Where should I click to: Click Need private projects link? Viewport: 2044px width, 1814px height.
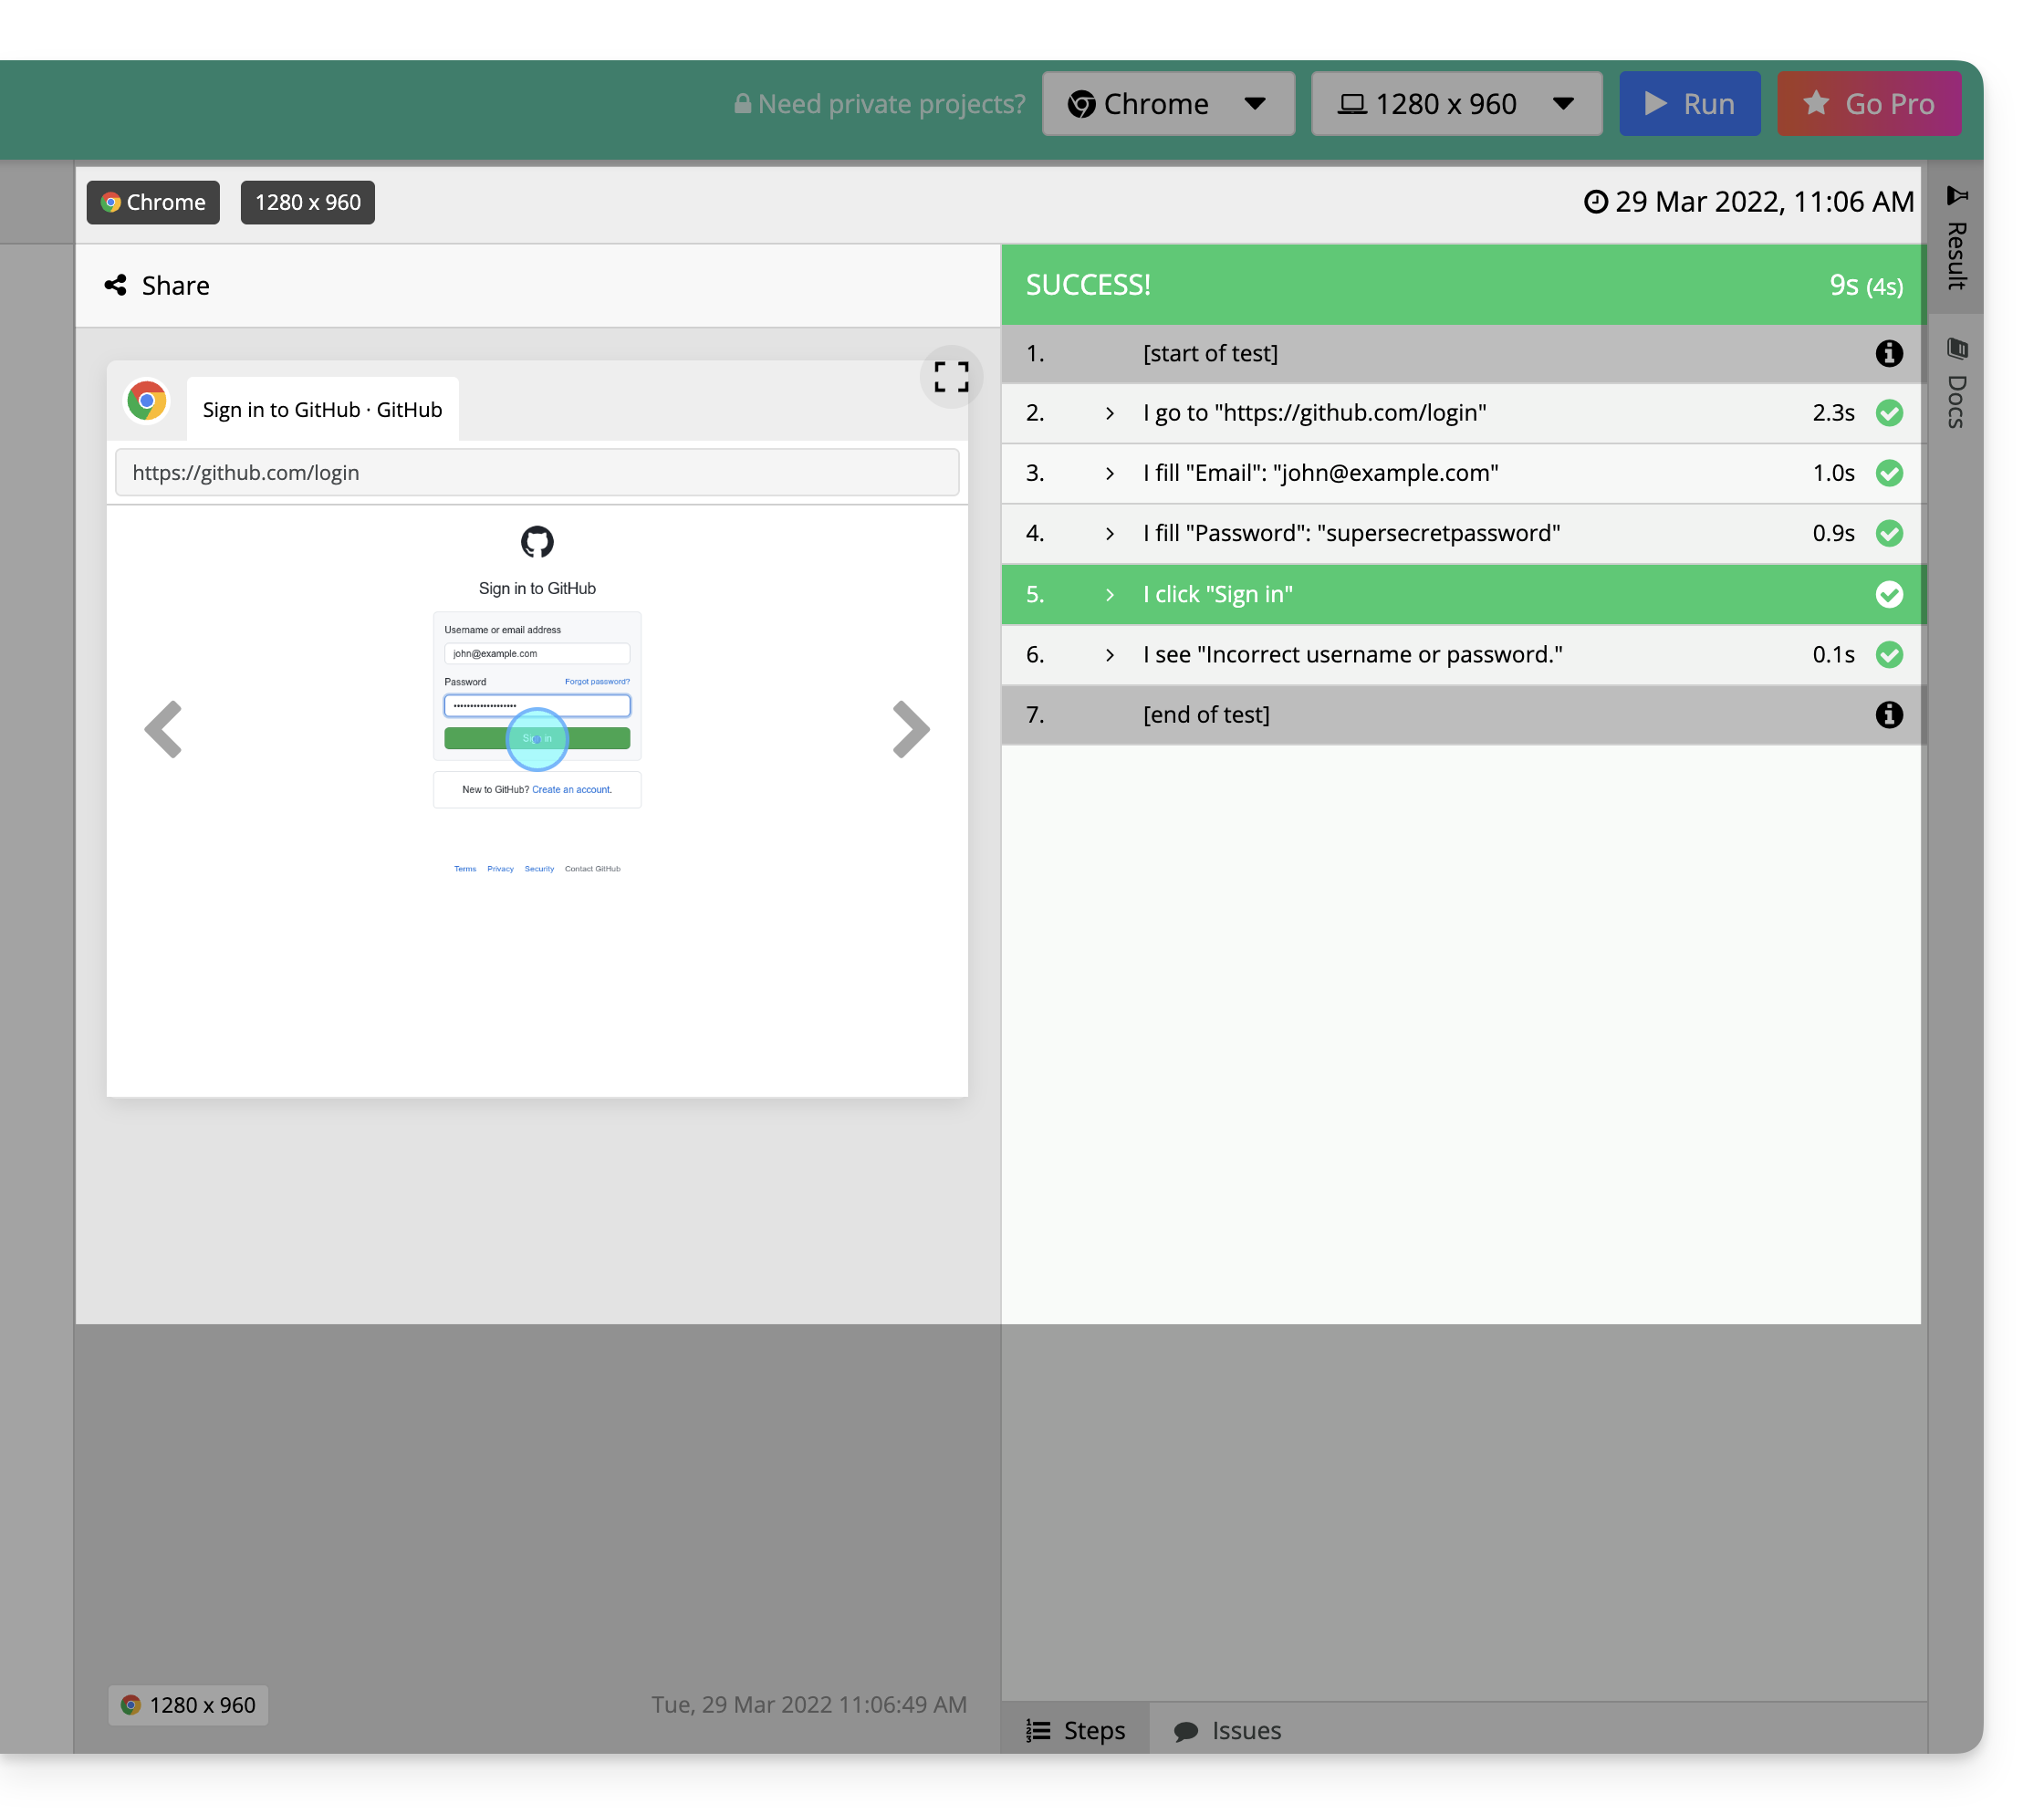pyautogui.click(x=880, y=104)
